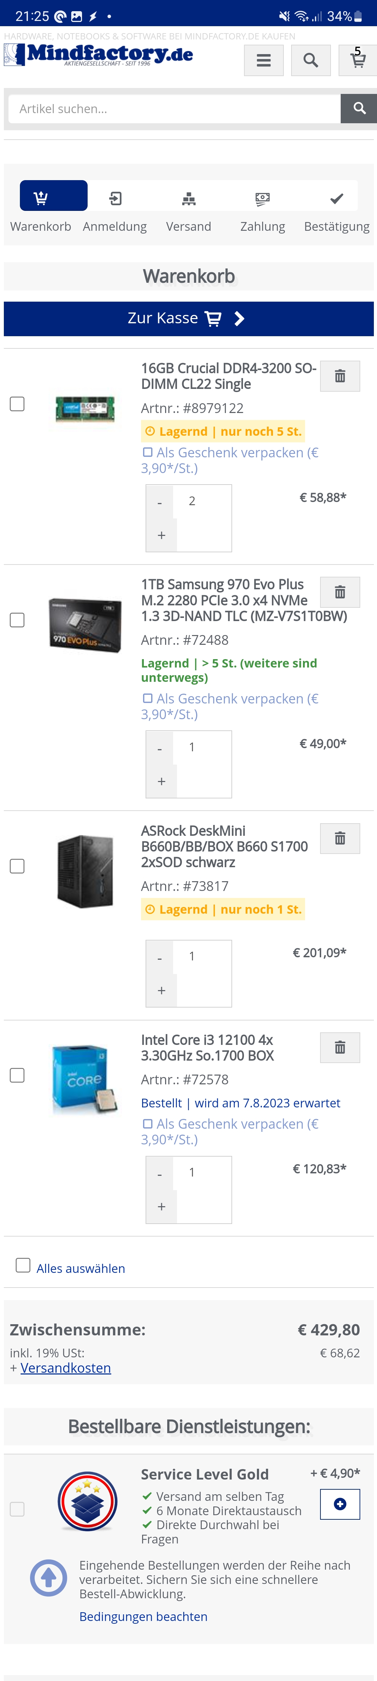Select the checkbox next to the ASRock DeskMini
Screen dimensions: 377x1681
click(17, 866)
